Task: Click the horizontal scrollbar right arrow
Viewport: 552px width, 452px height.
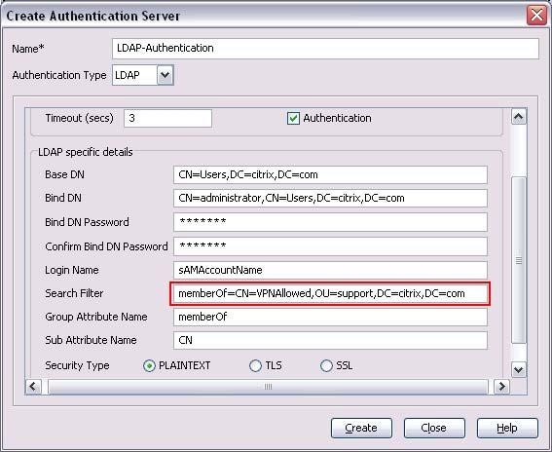Action: (x=501, y=387)
